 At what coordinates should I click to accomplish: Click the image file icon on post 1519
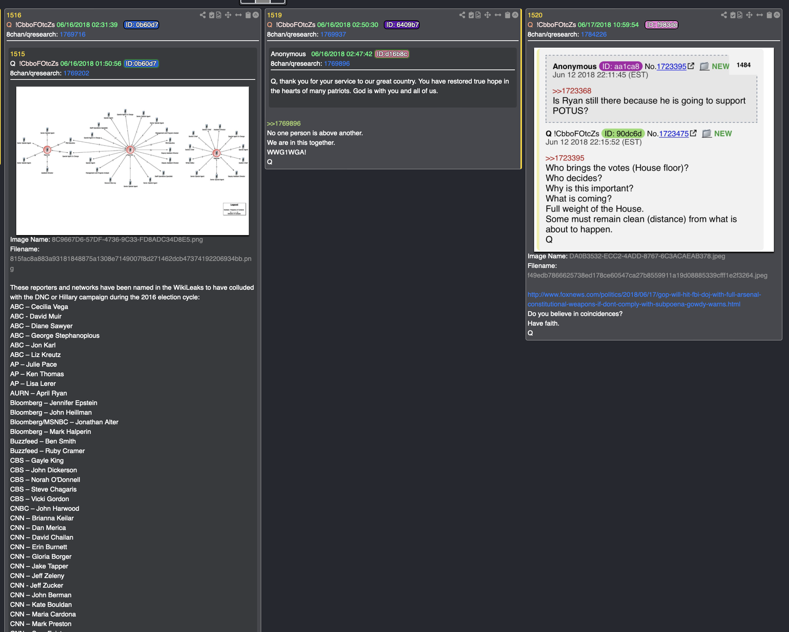[478, 15]
